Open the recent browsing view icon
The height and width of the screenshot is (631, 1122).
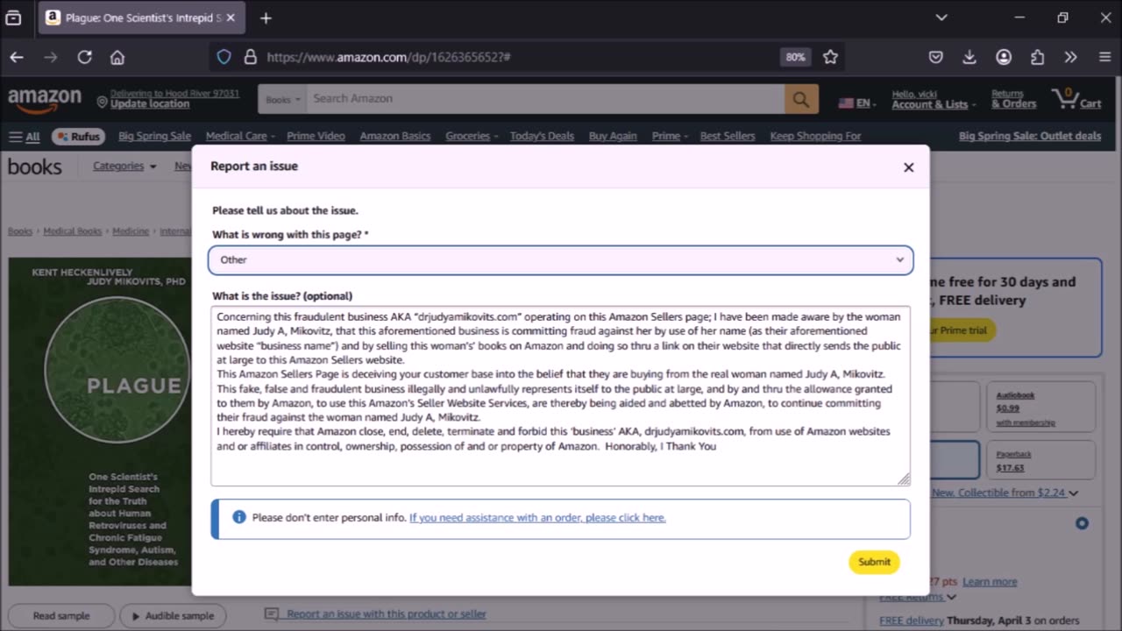(x=13, y=18)
